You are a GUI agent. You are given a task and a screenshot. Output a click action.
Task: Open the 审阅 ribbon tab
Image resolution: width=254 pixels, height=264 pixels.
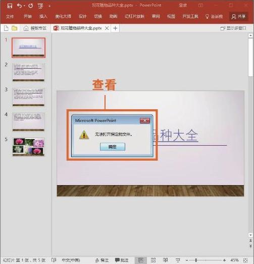[x=156, y=16]
